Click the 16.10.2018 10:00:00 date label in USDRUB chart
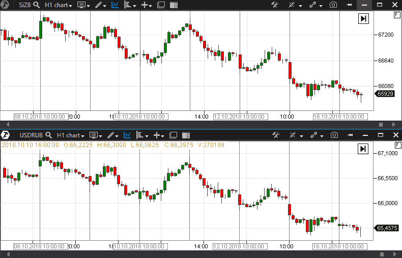The height and width of the screenshot is (258, 402). (x=340, y=246)
